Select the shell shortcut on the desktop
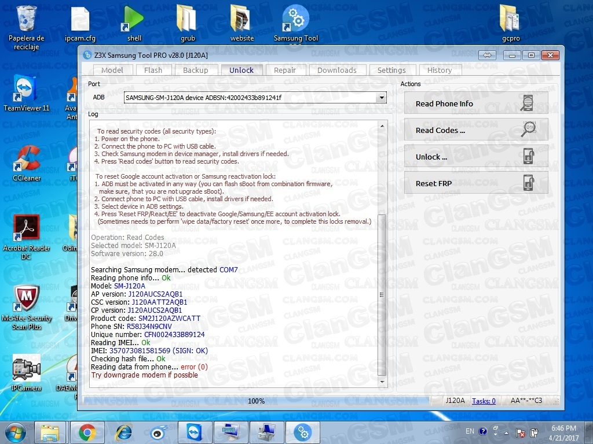593x444 pixels. click(134, 23)
